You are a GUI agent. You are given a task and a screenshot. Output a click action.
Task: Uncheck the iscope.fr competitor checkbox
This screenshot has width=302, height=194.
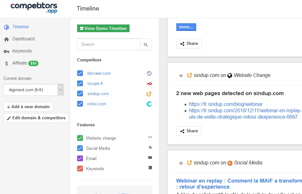80,84
